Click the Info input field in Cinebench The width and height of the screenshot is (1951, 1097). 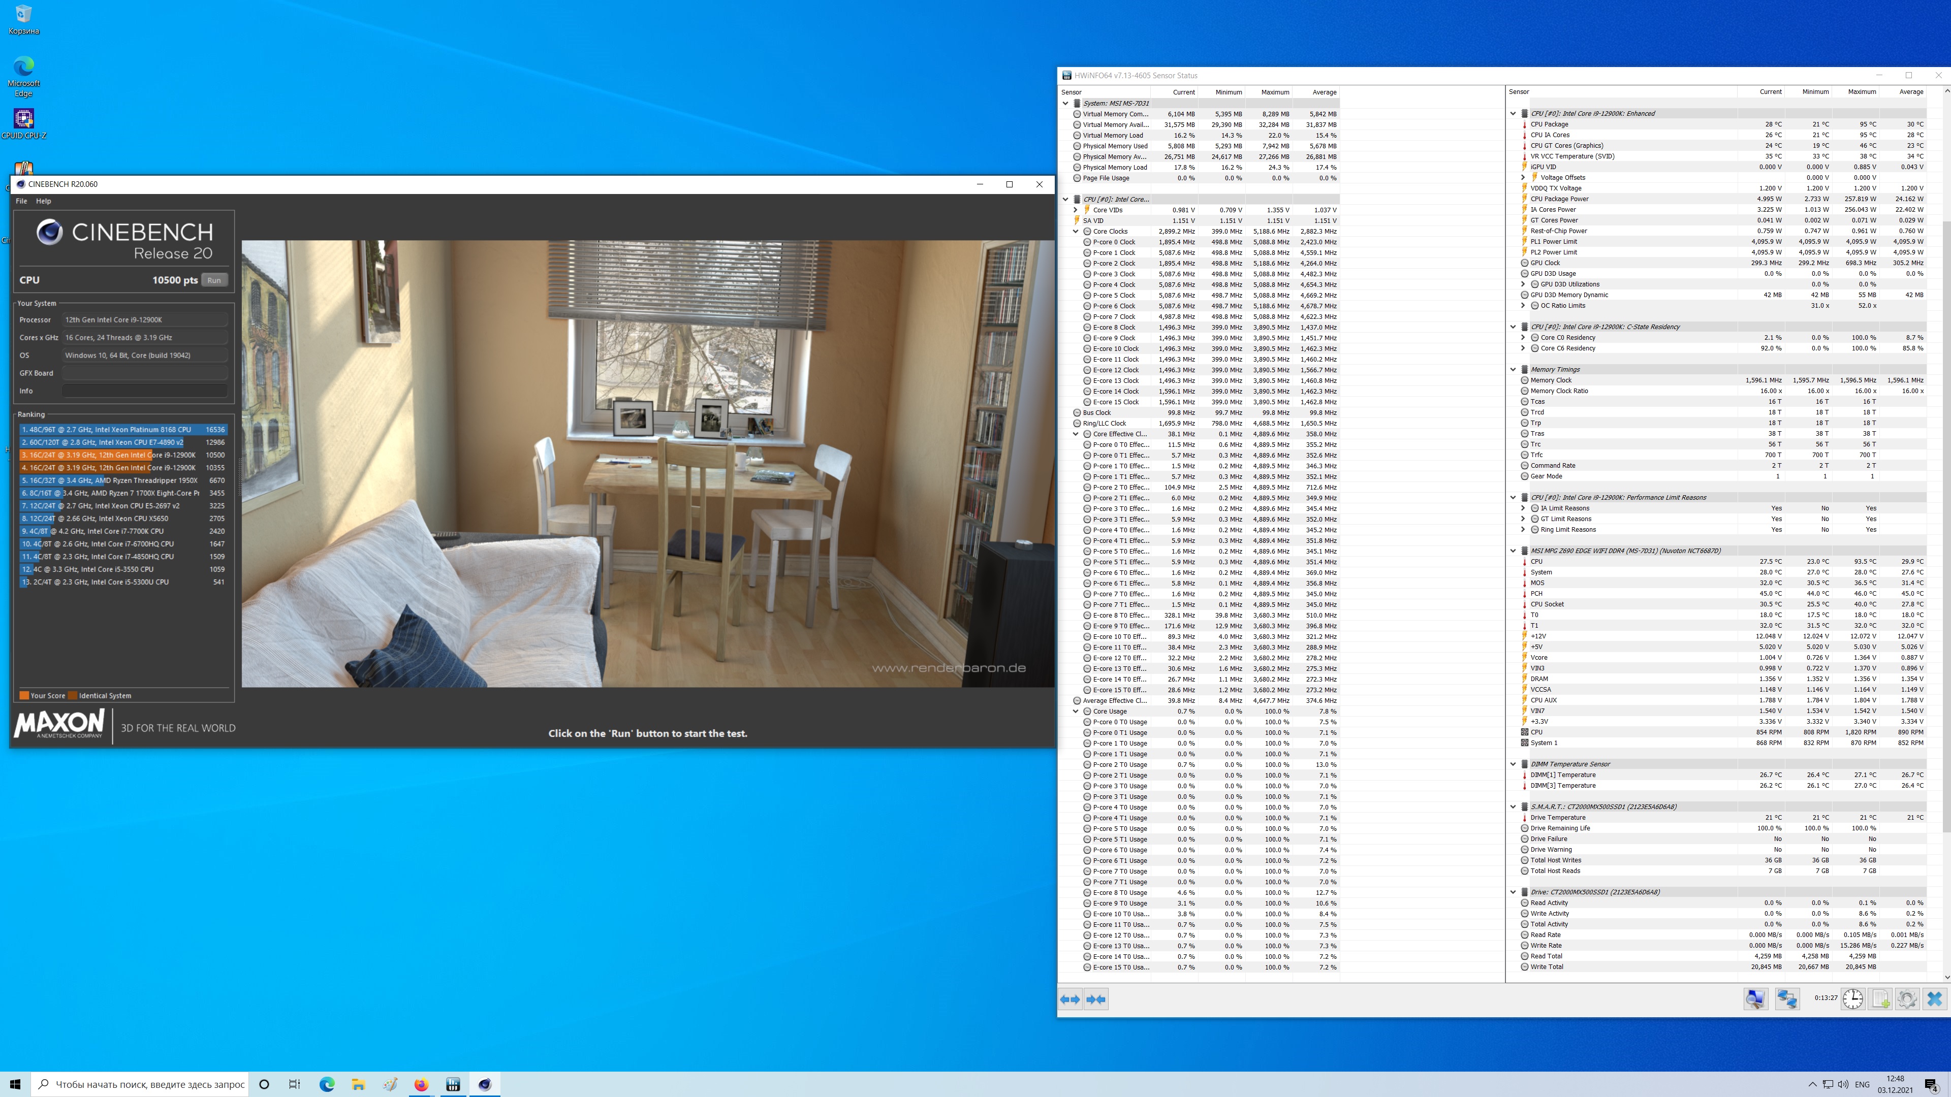coord(144,392)
